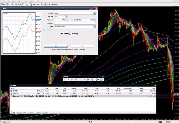
Task: Close the Charts floating toolbar
Action: pos(103,77)
